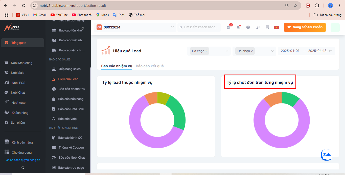Switch to the Báo cáo kết quả tab
This screenshot has height=175, width=345.
click(150, 66)
